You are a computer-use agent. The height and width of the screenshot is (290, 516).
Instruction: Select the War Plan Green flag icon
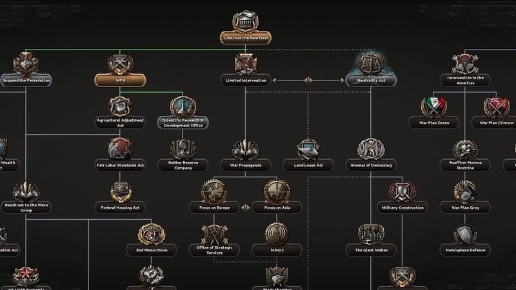pyautogui.click(x=433, y=107)
